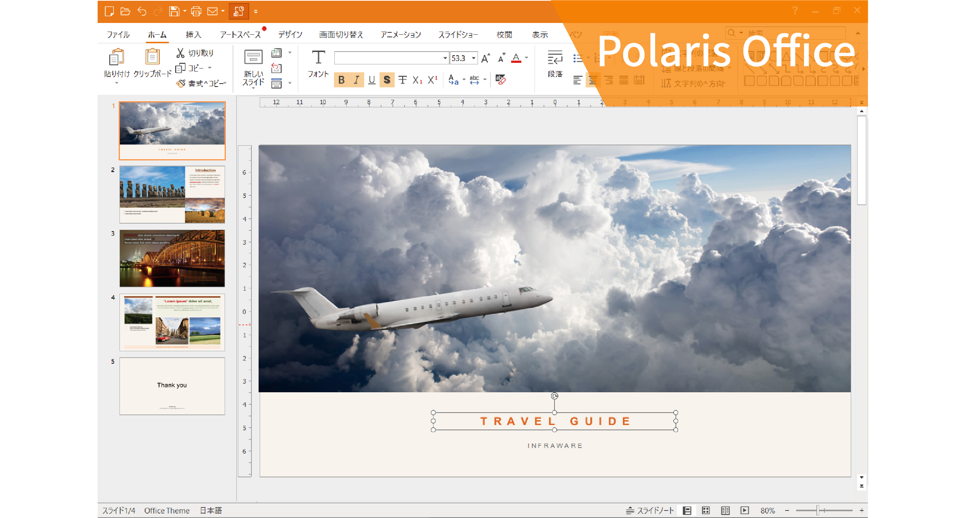Click the Format Painter (書式のコピー) icon
Image resolution: width=965 pixels, height=518 pixels.
(181, 83)
